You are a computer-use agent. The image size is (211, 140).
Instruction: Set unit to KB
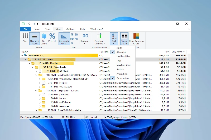click(x=76, y=39)
